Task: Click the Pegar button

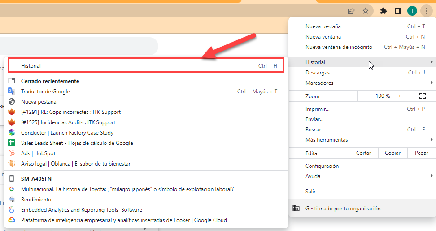Action: coord(422,153)
